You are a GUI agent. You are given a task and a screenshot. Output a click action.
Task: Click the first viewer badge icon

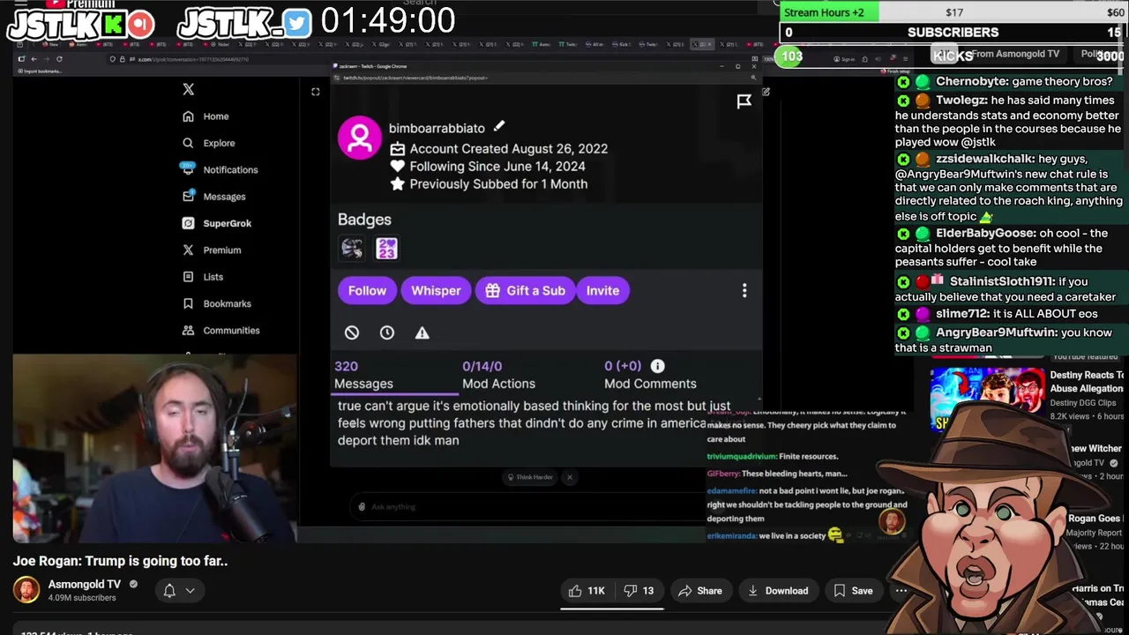352,249
